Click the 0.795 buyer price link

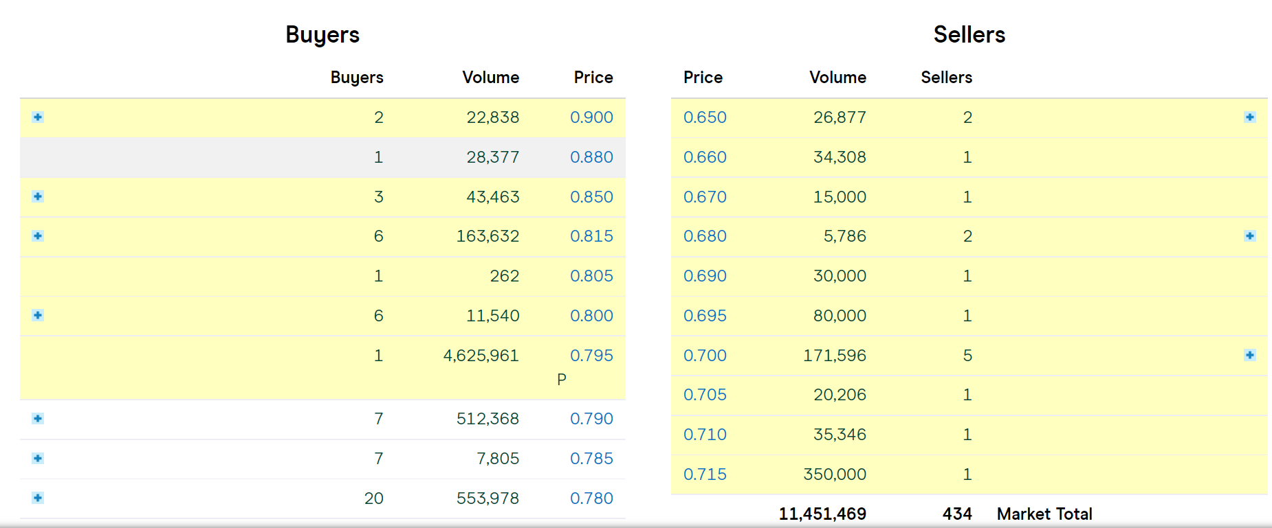point(591,356)
